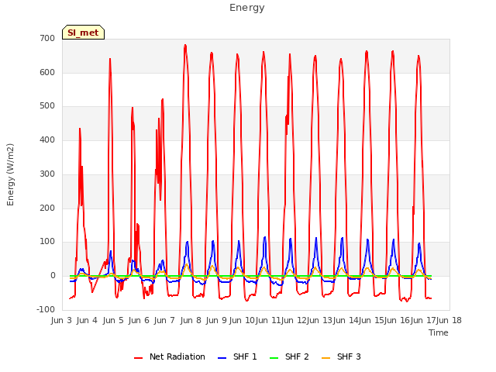The image size is (496, 372).
Task: Click the 700 y-axis tick label
Action: [x=47, y=39]
